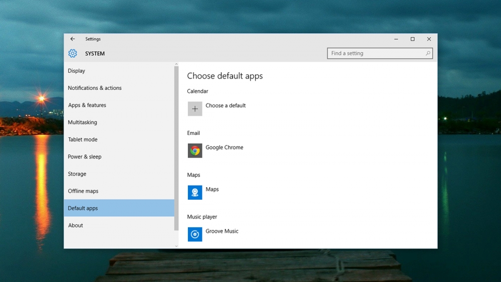Click the Choose default apps heading
The height and width of the screenshot is (282, 501).
[x=225, y=76]
